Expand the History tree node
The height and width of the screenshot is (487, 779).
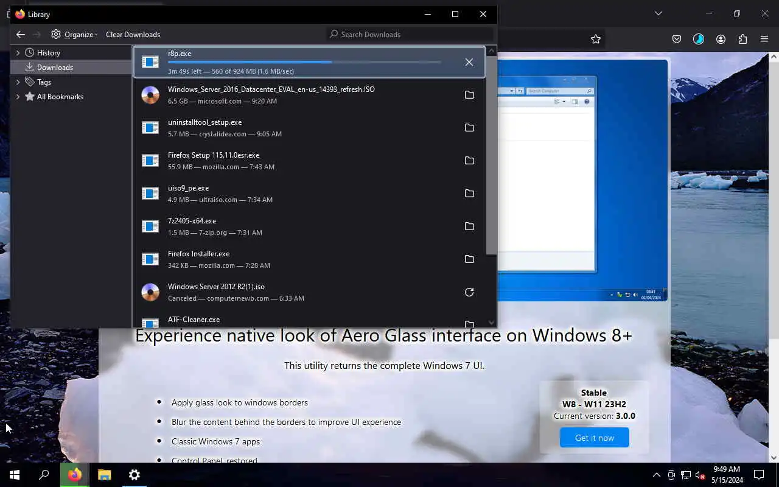click(18, 53)
